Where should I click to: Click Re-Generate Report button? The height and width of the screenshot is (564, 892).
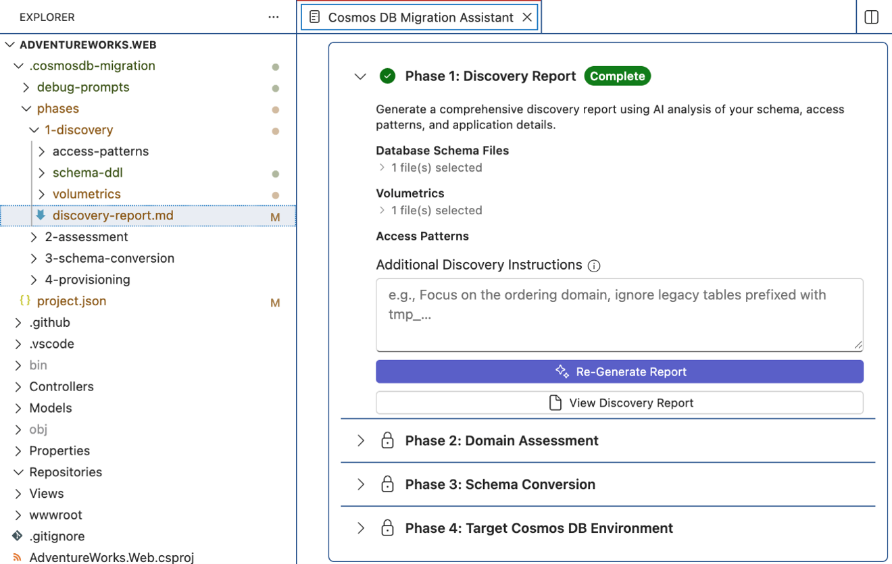pyautogui.click(x=620, y=371)
